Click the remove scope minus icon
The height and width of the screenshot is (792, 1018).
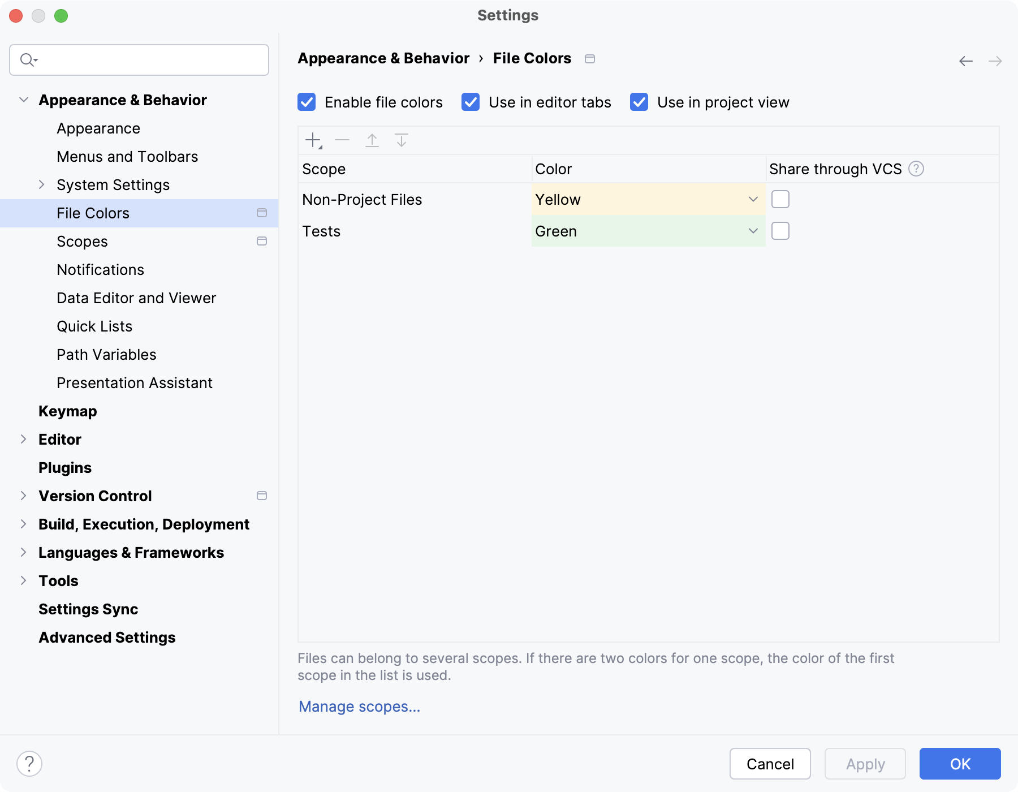pos(343,140)
